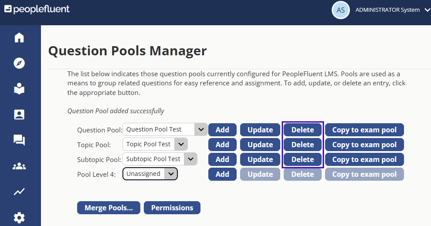Open the settings gear sidebar icon
This screenshot has height=226, width=431.
click(19, 217)
